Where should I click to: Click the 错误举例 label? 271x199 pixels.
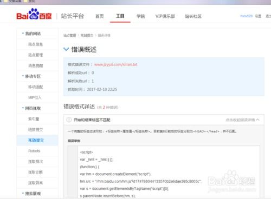pos(74,141)
